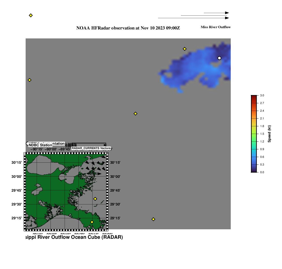282x269 pixels.
Task: Click the white circle station inside the blue current area
Action: click(219, 58)
